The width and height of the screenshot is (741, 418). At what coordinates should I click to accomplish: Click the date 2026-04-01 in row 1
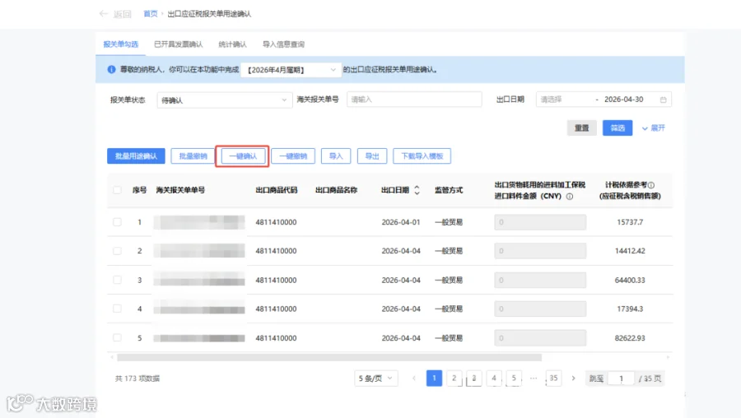click(x=401, y=222)
